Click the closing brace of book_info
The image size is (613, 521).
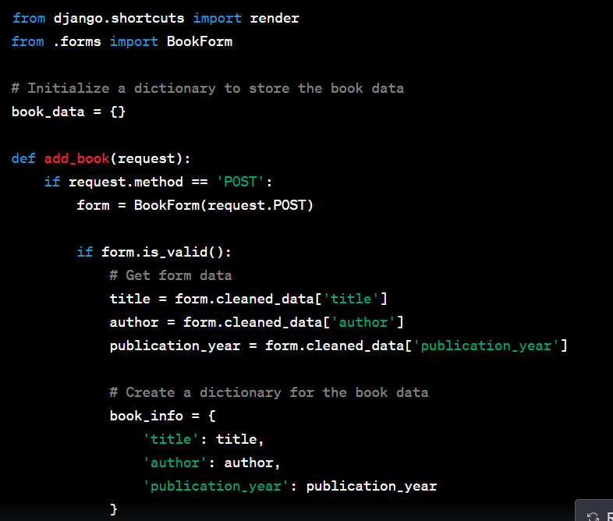[114, 509]
